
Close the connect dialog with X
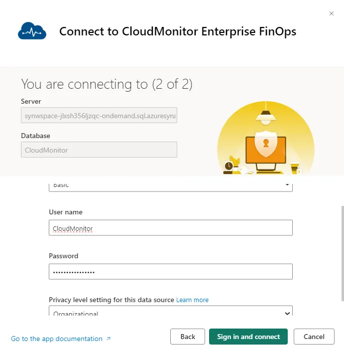point(332,13)
